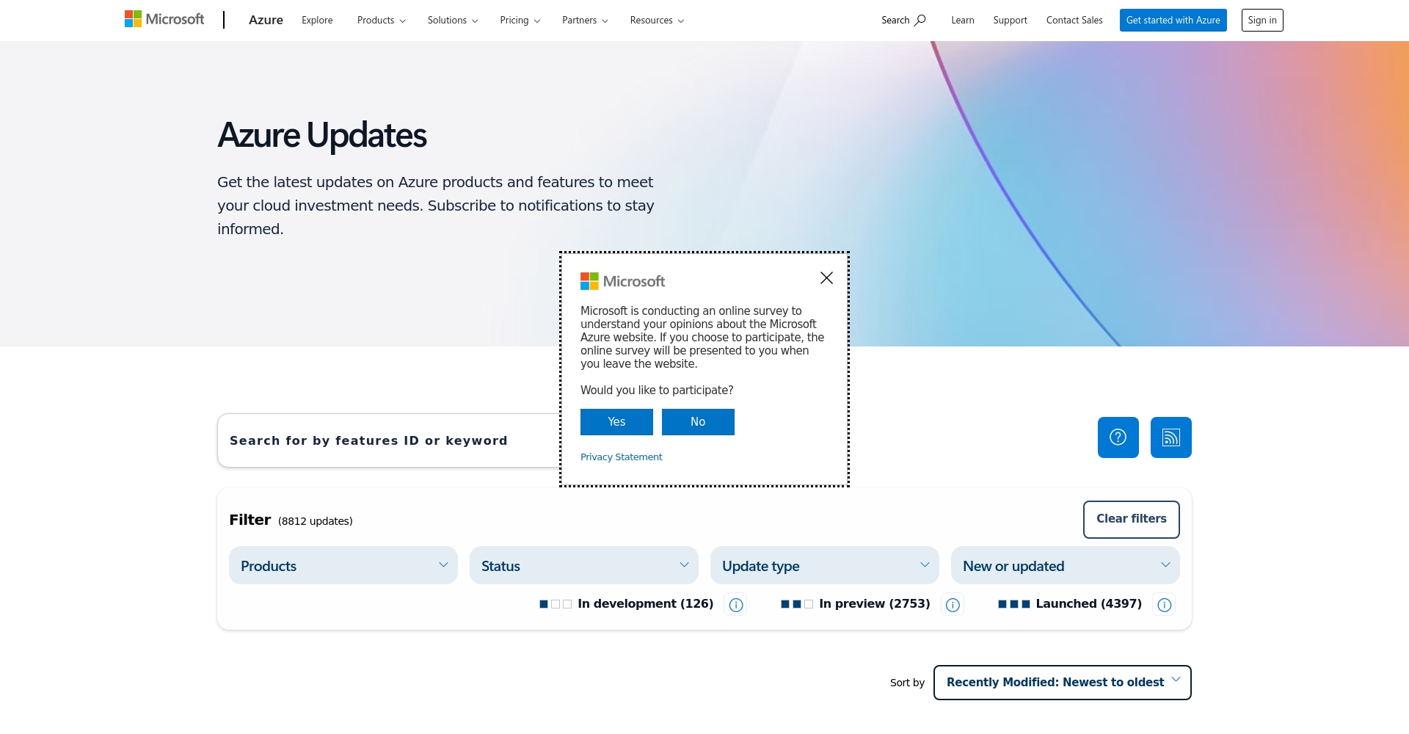This screenshot has width=1409, height=734.
Task: Open the RSS feed button
Action: pos(1170,437)
